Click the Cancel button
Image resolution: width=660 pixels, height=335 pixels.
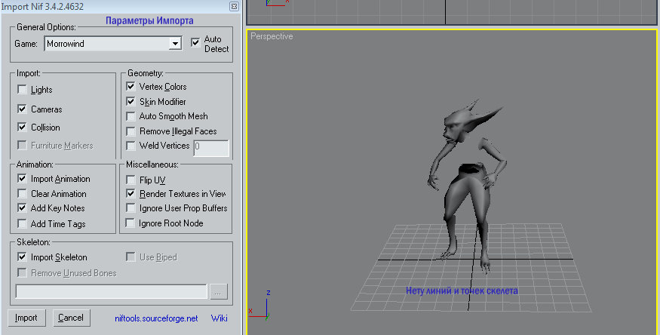71,318
